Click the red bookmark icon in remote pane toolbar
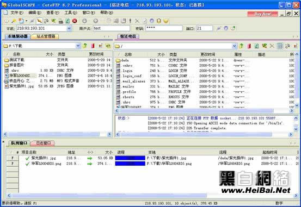Image resolution: width=301 pixels, height=207 pixels. (x=249, y=46)
